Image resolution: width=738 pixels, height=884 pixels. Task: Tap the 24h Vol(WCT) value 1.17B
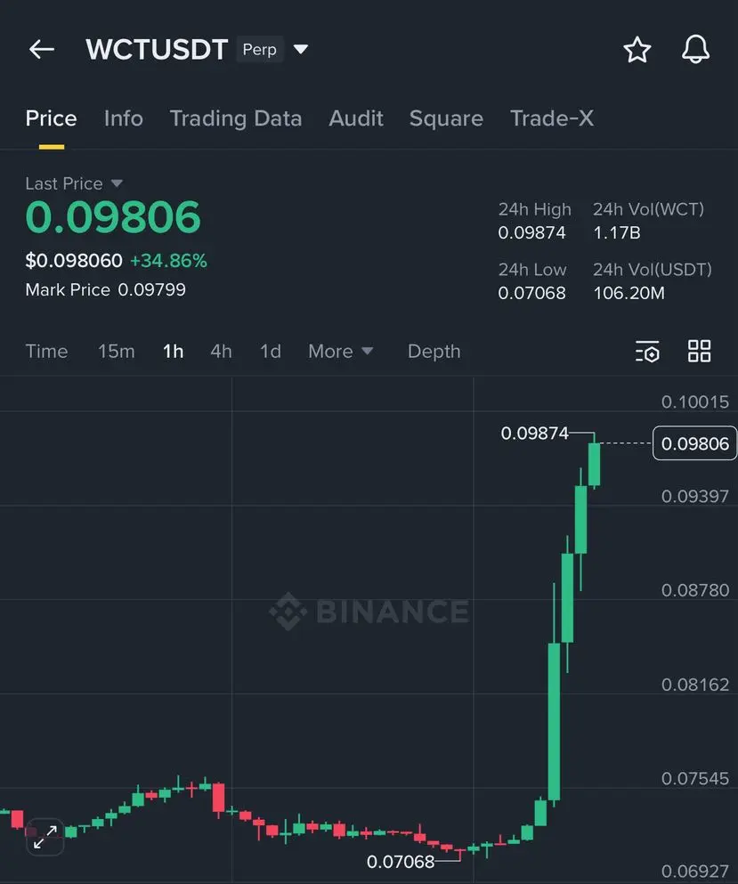(617, 233)
